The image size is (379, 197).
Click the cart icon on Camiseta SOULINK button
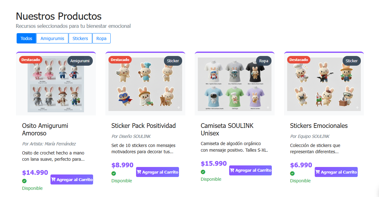(x=232, y=170)
